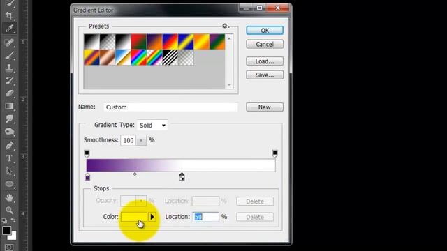Choose the Black, White preset

click(123, 42)
